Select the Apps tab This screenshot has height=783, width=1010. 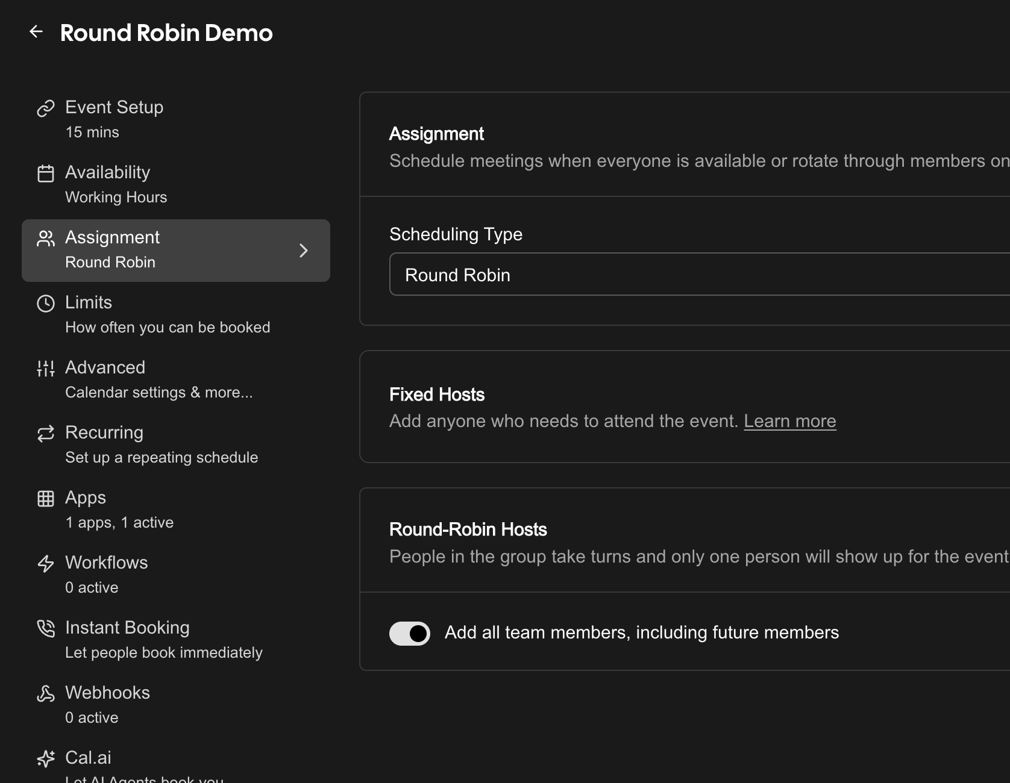176,511
